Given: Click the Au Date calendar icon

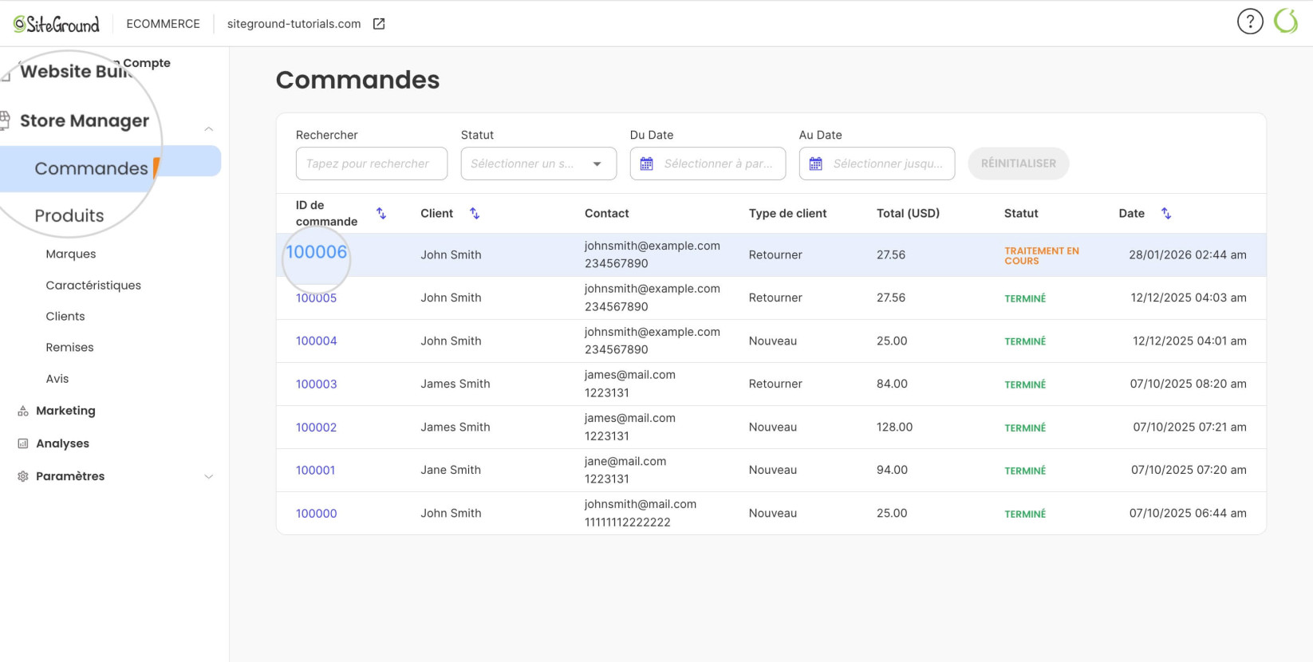Looking at the screenshot, I should (816, 164).
